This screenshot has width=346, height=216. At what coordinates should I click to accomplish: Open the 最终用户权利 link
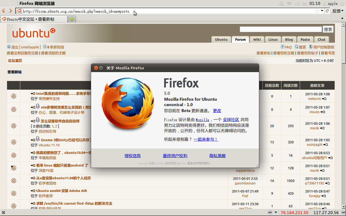tap(175, 156)
